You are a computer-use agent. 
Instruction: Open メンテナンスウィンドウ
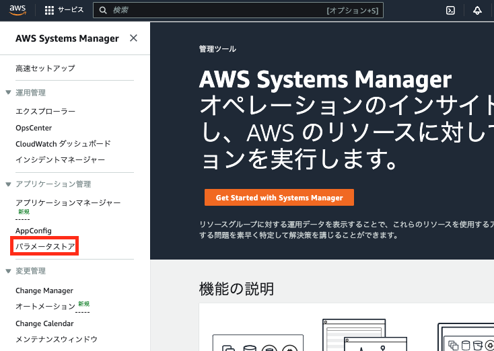[57, 339]
